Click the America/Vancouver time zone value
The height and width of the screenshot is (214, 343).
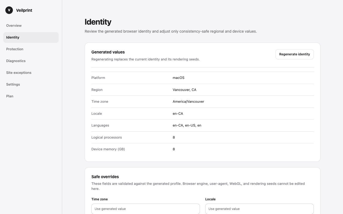click(188, 102)
